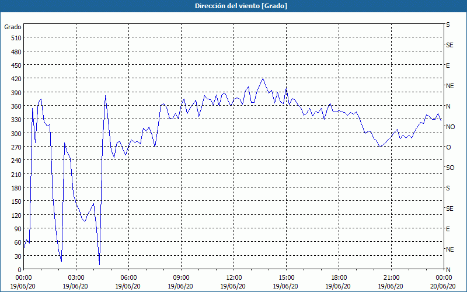This screenshot has height=292, width=467.
Task: Select the 30 y-axis value
Action: [x=18, y=256]
